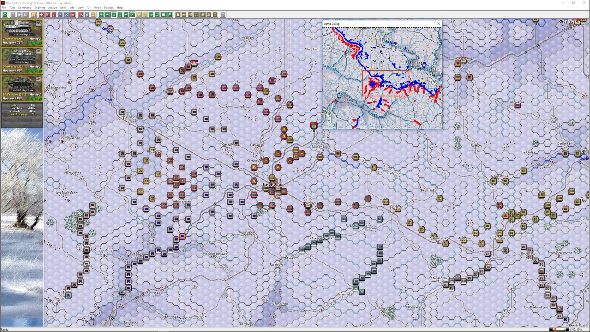Click the olive smiley-face toolbar icon

click(196, 15)
